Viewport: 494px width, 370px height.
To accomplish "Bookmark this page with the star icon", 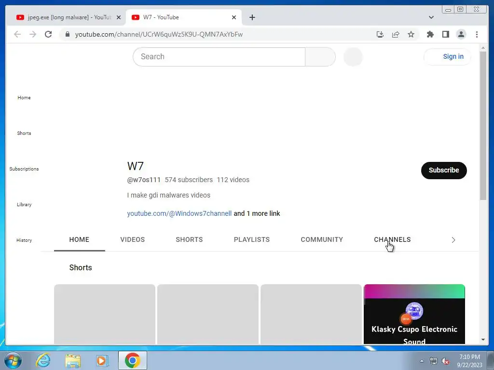I will [411, 34].
